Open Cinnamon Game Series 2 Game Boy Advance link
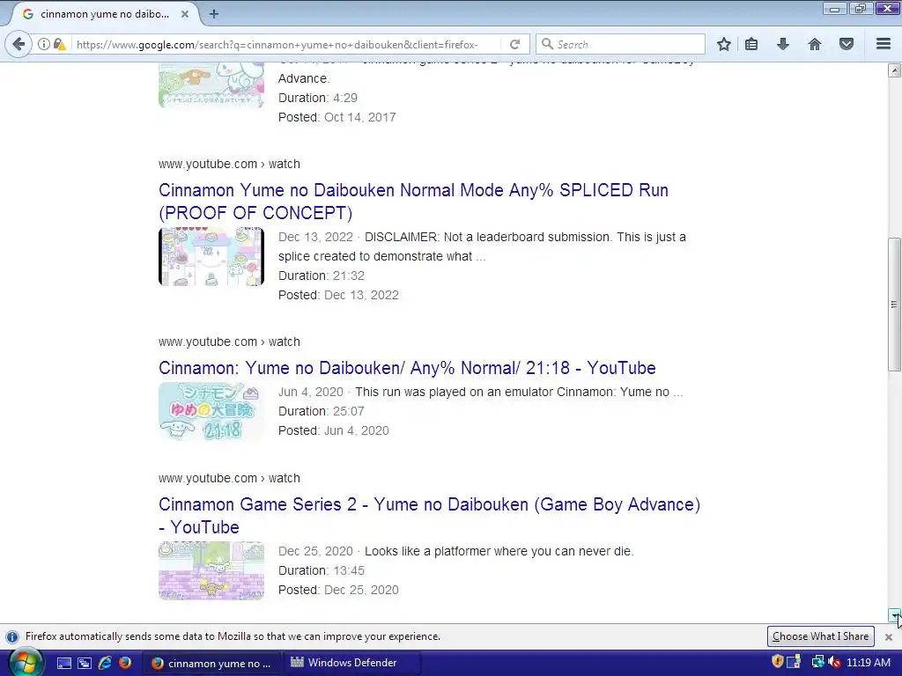Screen dimensions: 902x676 tap(429, 516)
